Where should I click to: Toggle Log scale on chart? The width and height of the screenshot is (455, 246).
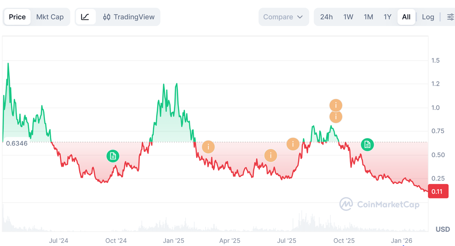[428, 17]
